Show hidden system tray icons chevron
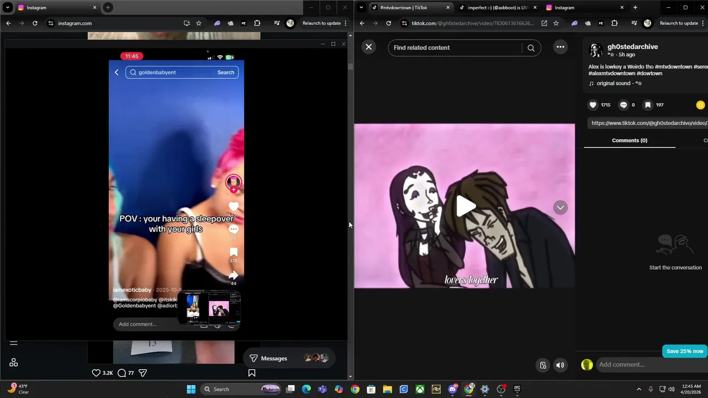The height and width of the screenshot is (398, 708). [x=639, y=389]
